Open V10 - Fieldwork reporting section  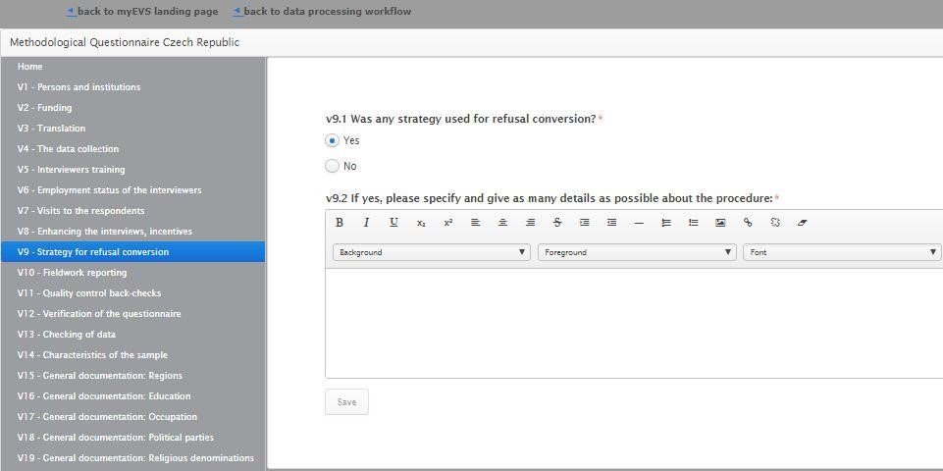click(x=132, y=273)
